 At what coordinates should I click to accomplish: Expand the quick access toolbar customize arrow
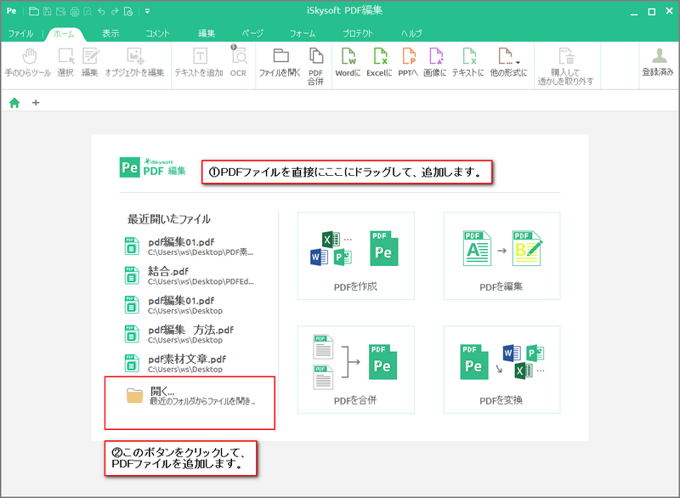tap(147, 11)
